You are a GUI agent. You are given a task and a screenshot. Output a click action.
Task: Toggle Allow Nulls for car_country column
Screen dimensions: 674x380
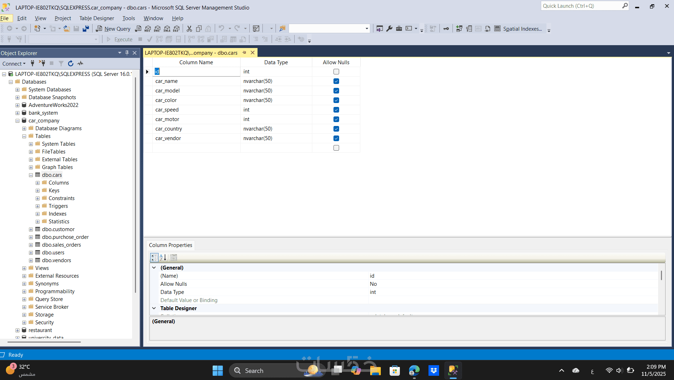coord(336,129)
